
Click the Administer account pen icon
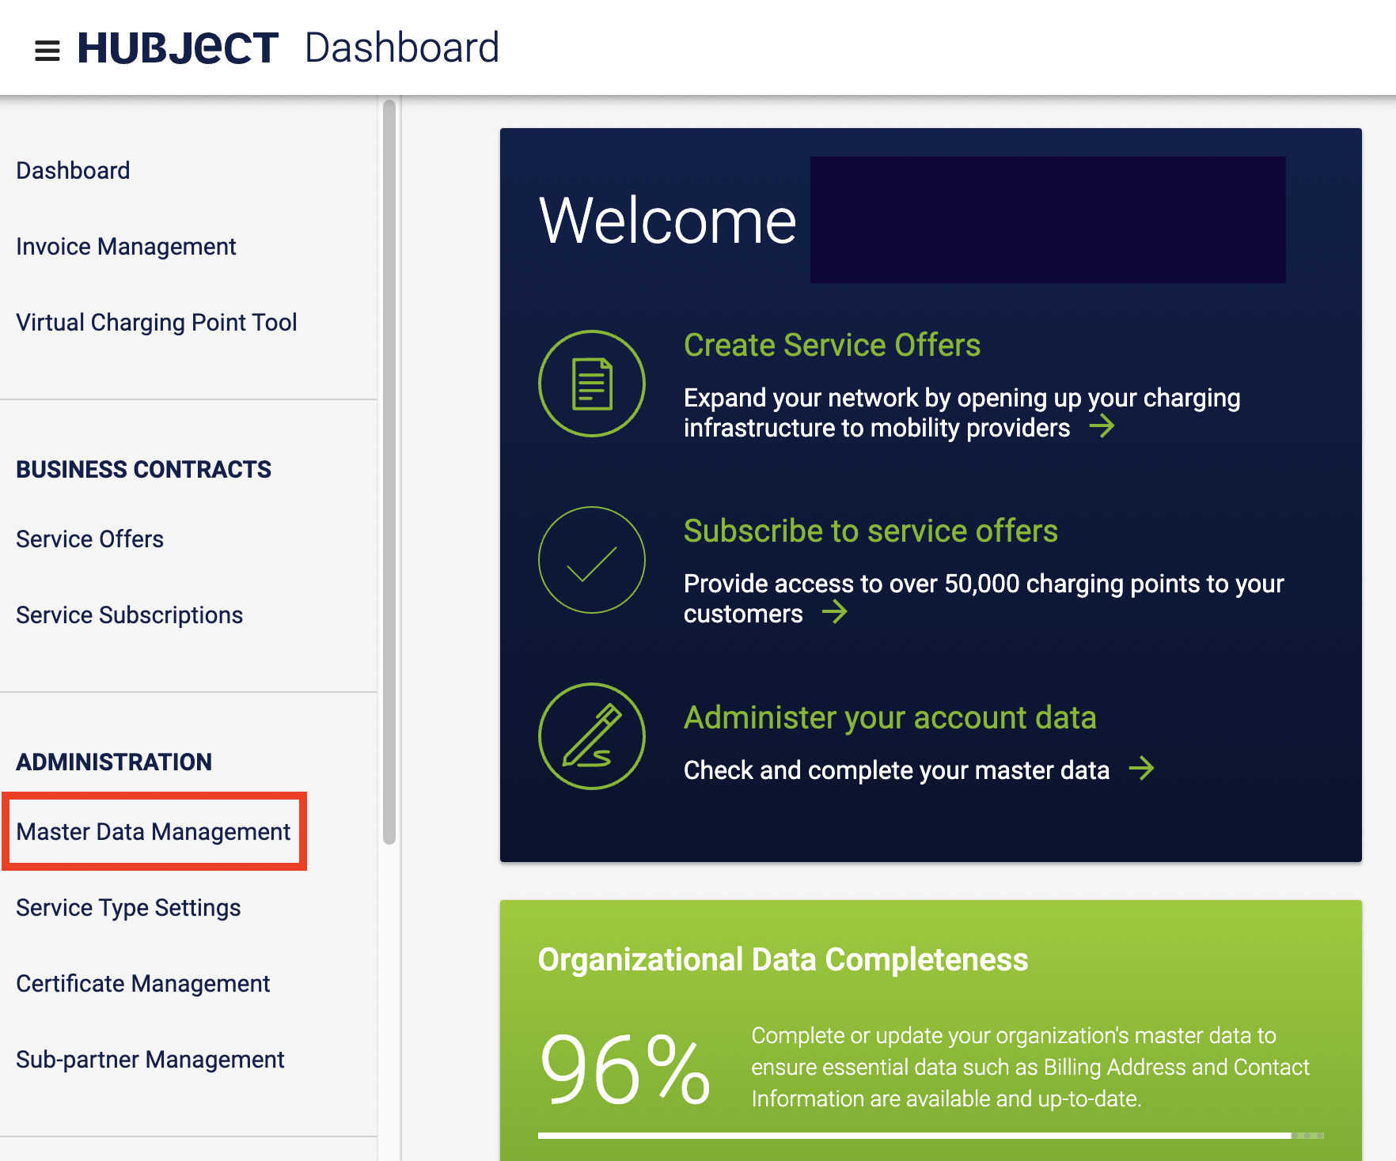(592, 736)
